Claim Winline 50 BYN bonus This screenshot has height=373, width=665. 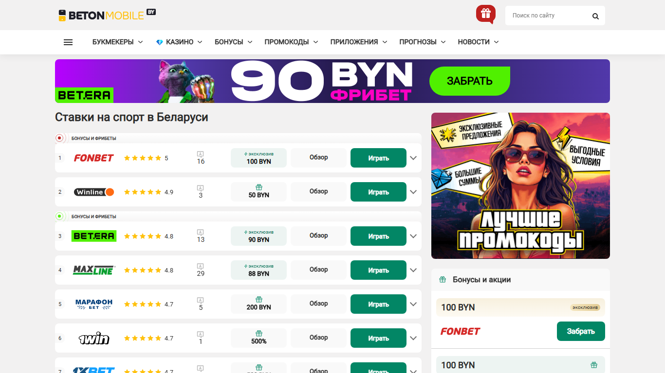click(259, 192)
